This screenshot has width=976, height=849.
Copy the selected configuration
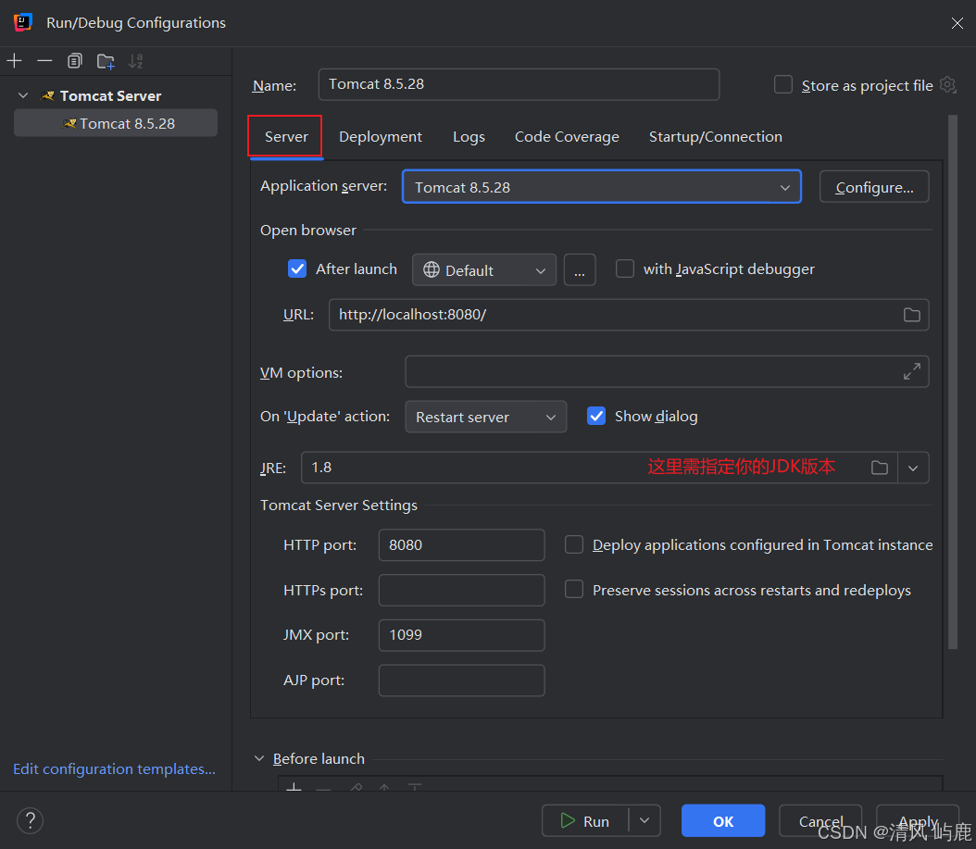click(75, 61)
